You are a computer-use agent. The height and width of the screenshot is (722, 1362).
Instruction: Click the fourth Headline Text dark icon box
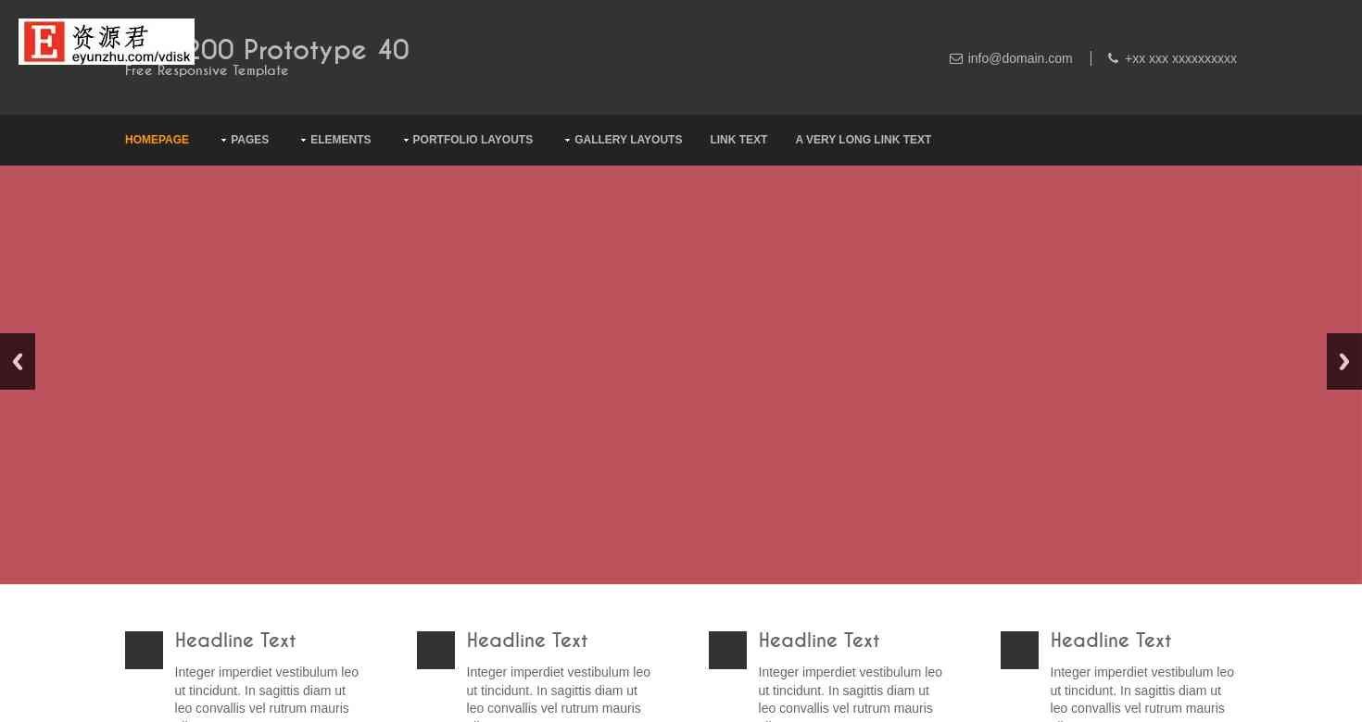(1019, 650)
